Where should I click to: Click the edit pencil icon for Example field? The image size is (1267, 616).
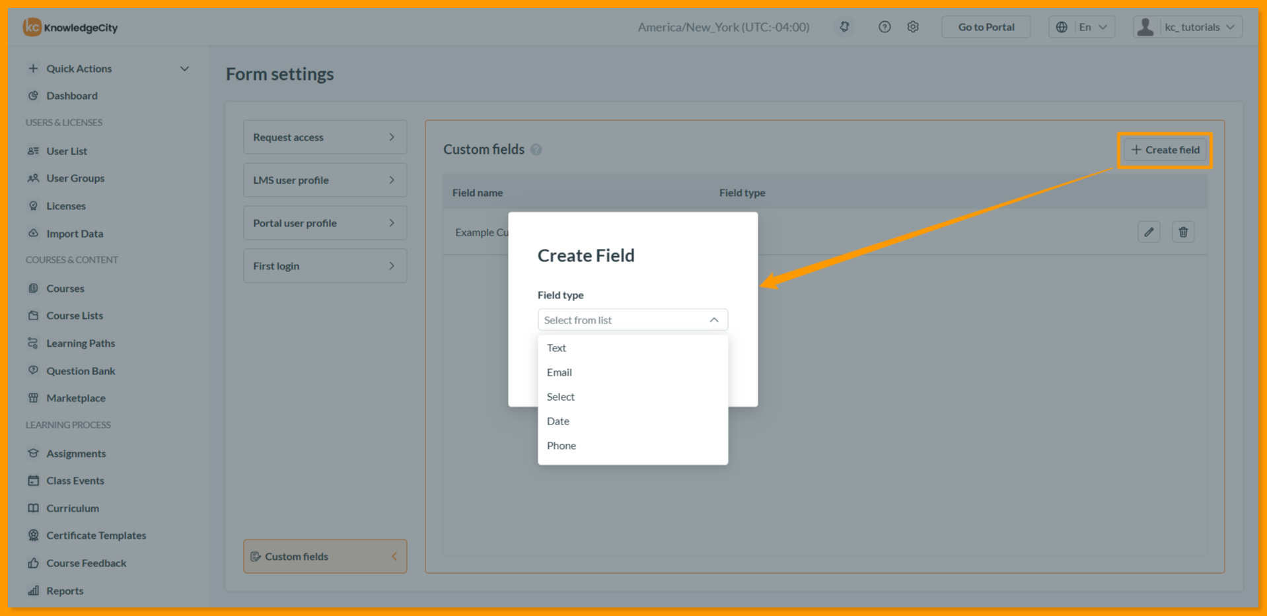[x=1149, y=232]
